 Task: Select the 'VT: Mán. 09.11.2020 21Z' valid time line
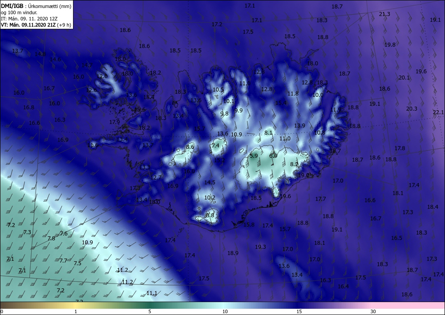pos(28,24)
